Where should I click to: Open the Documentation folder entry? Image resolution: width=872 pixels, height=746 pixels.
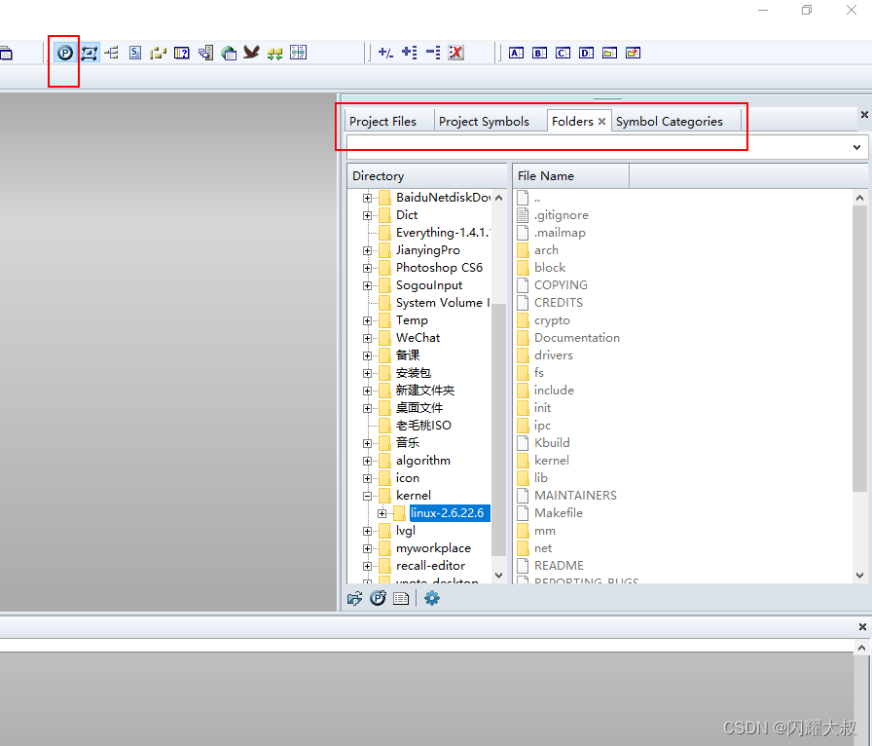tap(577, 337)
